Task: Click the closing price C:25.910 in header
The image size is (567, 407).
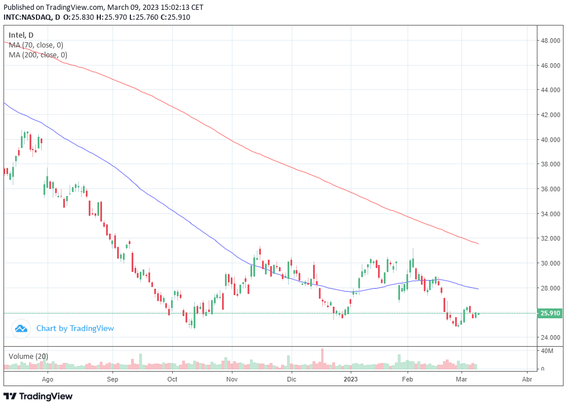Action: pos(176,17)
